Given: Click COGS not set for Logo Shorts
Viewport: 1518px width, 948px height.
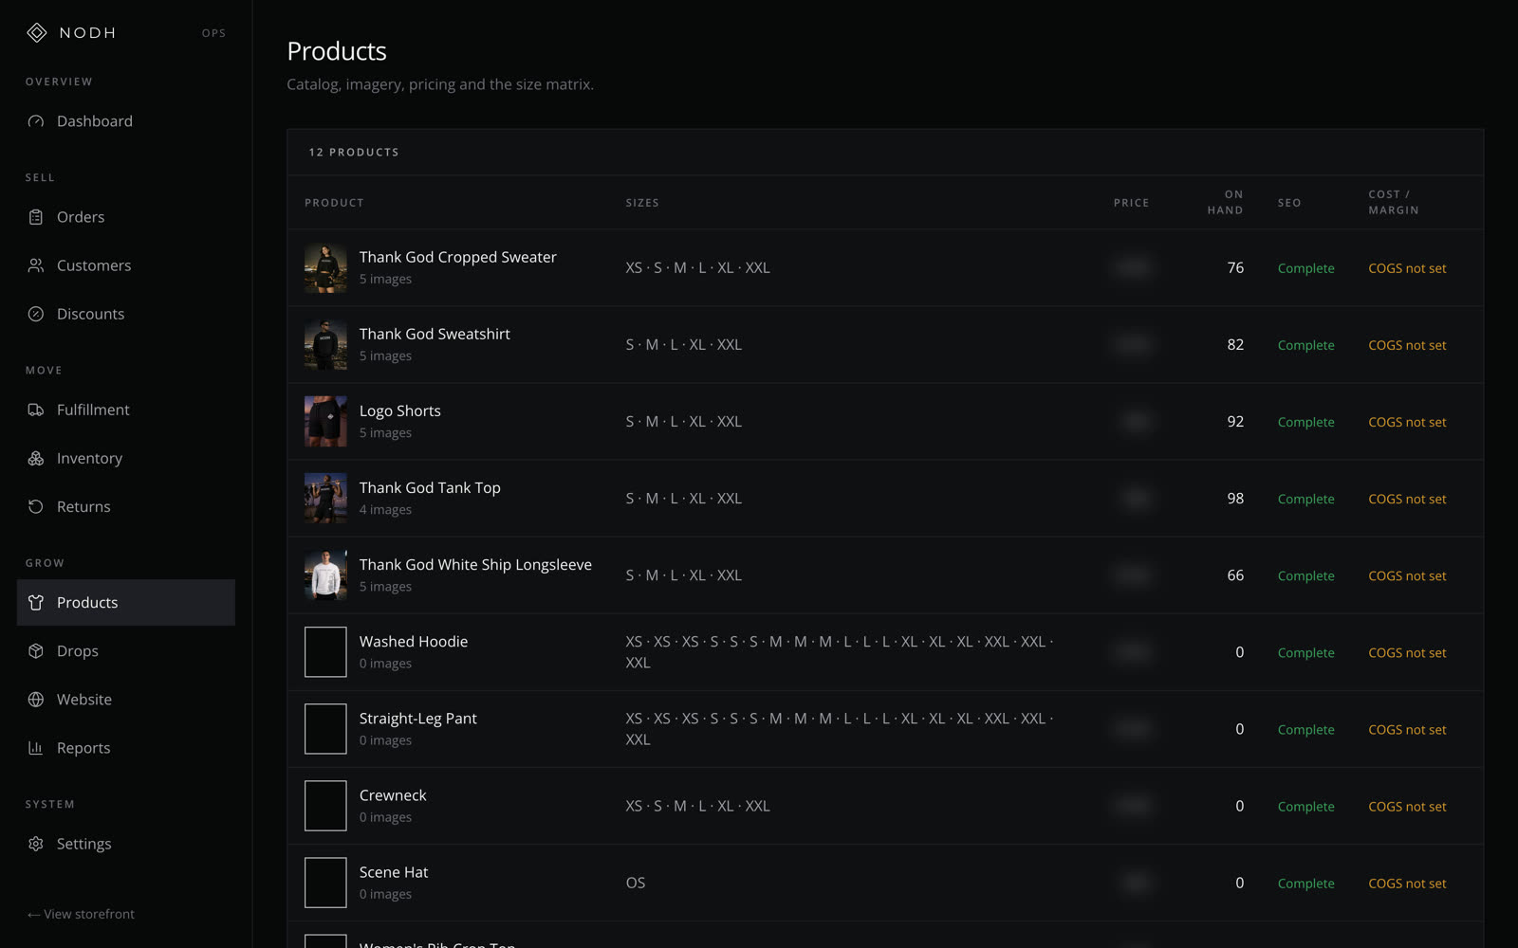Looking at the screenshot, I should click(1407, 422).
